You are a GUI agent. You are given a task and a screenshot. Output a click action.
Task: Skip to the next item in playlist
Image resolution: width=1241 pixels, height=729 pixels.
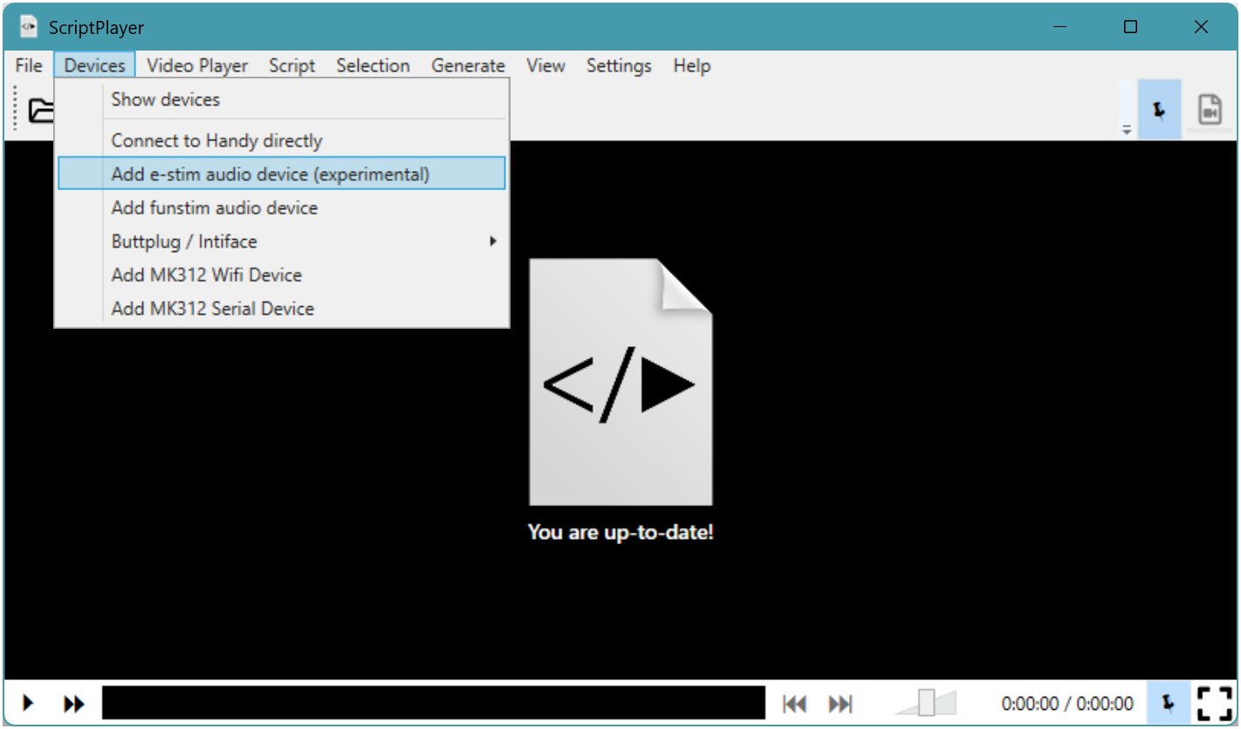[x=840, y=704]
